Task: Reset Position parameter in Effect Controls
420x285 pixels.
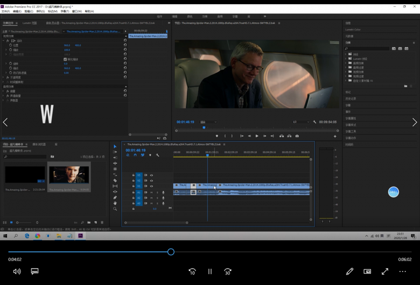Action: pyautogui.click(x=125, y=45)
